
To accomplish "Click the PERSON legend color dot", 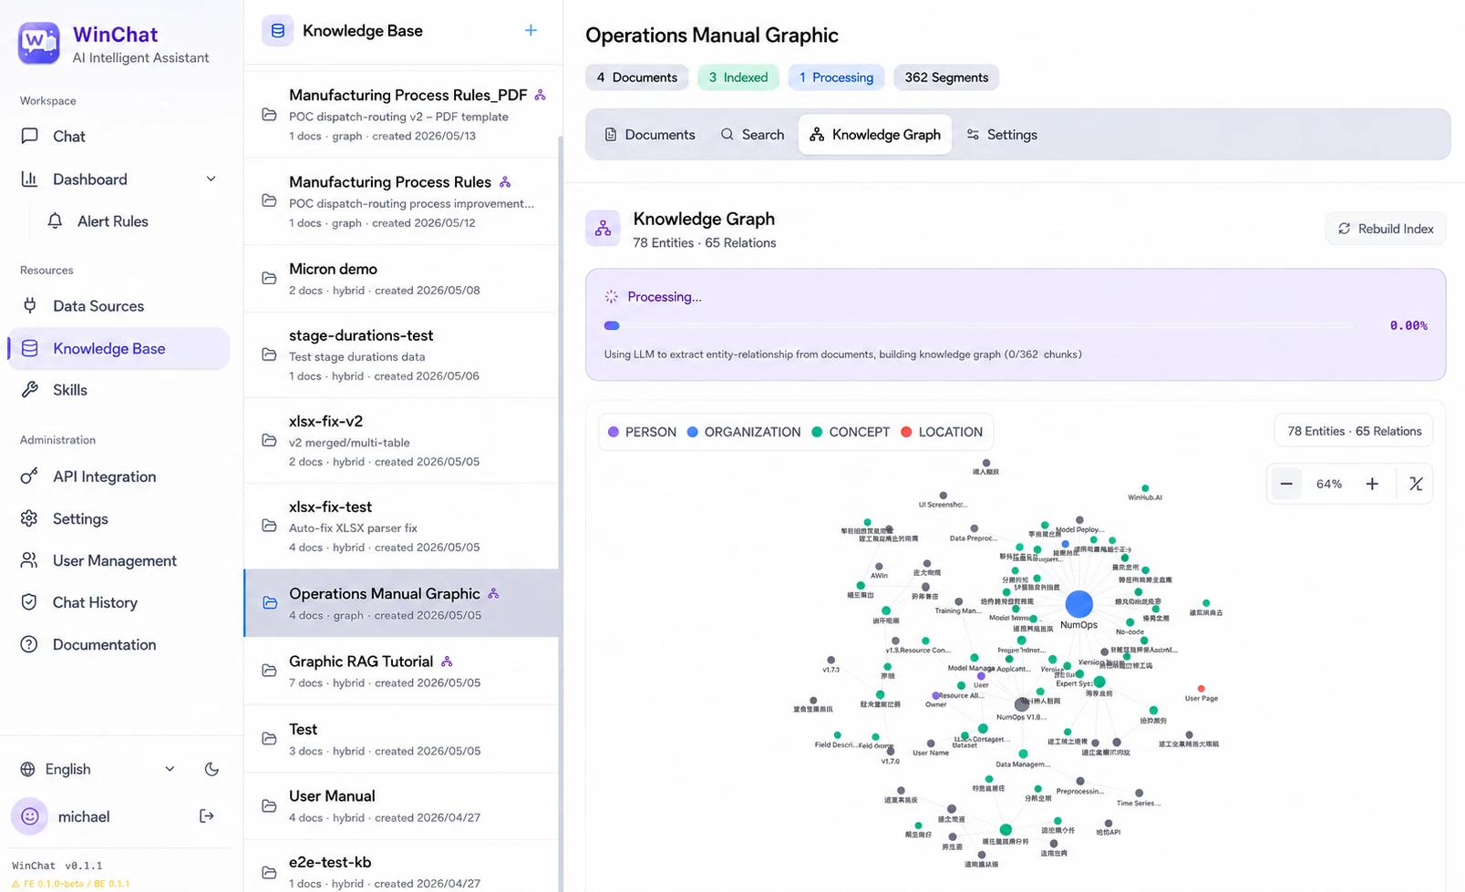I will tap(614, 432).
